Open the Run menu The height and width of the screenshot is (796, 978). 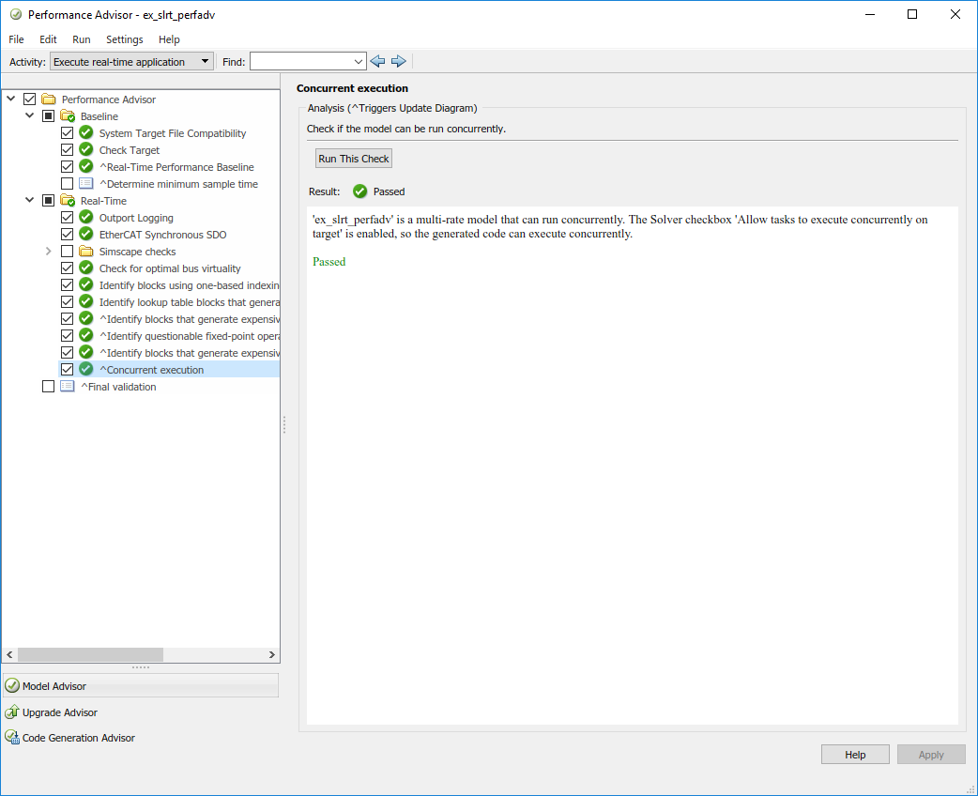click(x=81, y=39)
